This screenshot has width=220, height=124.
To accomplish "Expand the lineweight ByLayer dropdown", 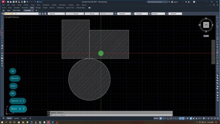I will (98, 14).
